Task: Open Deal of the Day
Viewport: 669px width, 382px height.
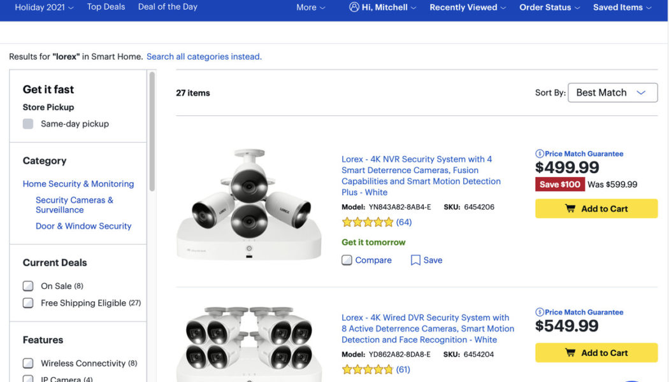Action: [167, 7]
